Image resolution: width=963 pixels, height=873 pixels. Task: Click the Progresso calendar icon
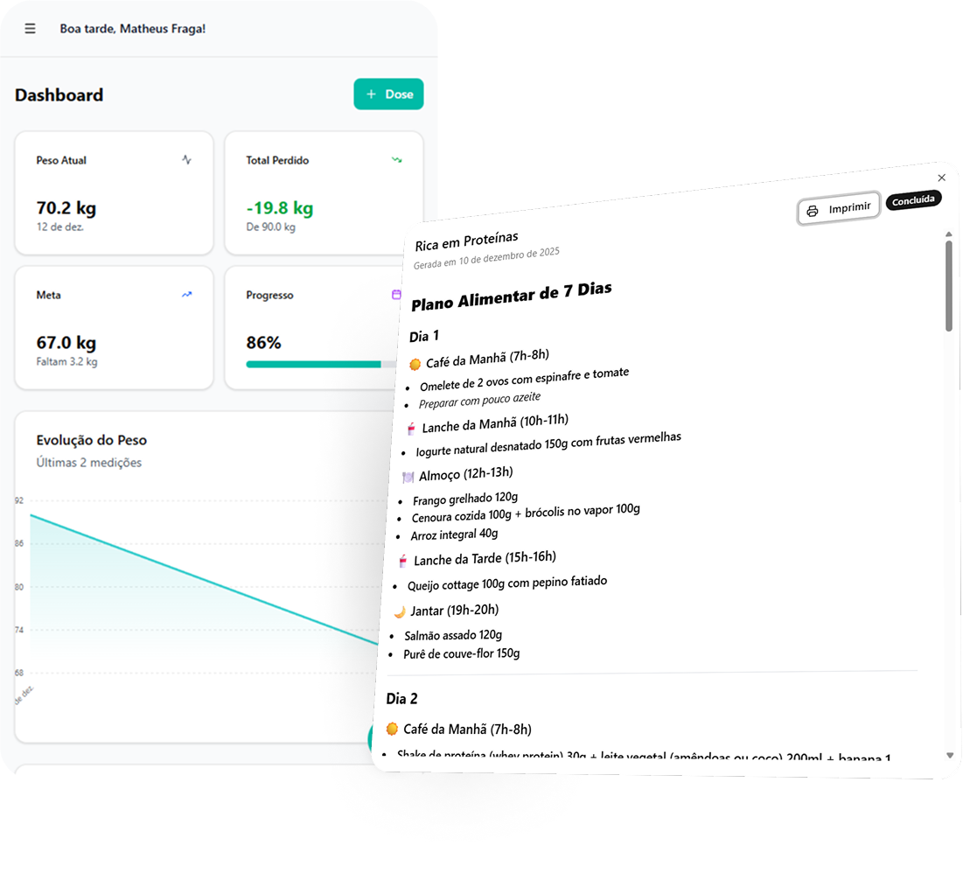point(396,295)
